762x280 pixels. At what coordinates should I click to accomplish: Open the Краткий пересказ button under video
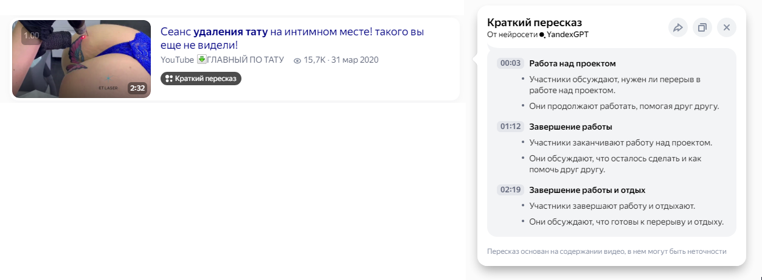[x=201, y=79]
